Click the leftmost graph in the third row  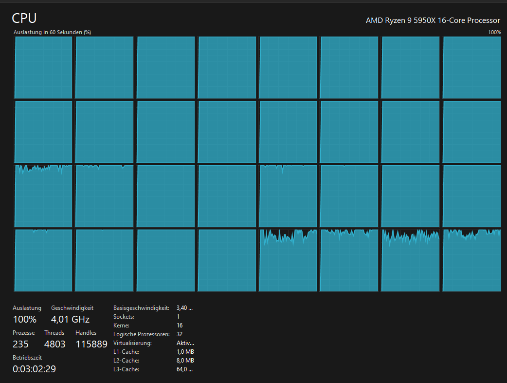point(43,196)
